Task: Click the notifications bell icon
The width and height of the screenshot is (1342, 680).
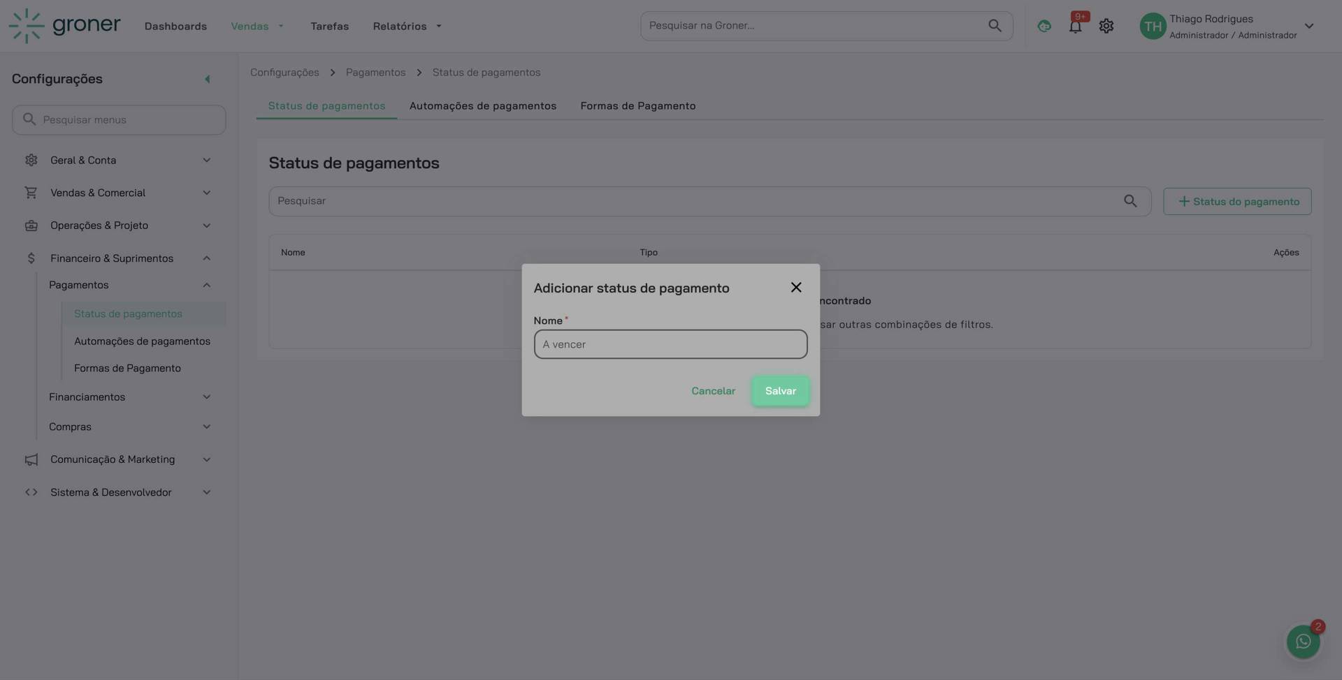Action: tap(1075, 27)
